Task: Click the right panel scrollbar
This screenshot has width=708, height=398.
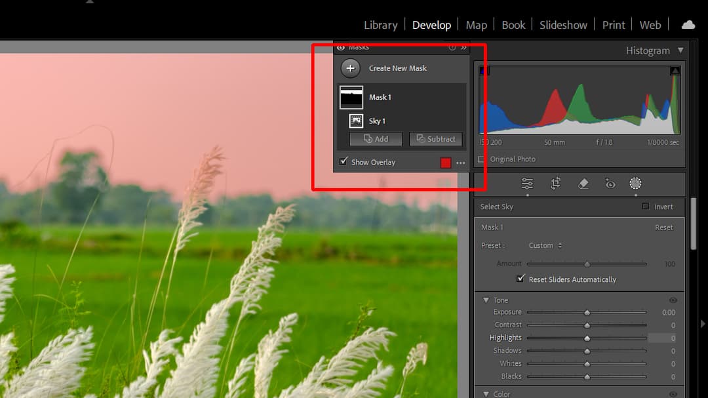Action: 693,224
